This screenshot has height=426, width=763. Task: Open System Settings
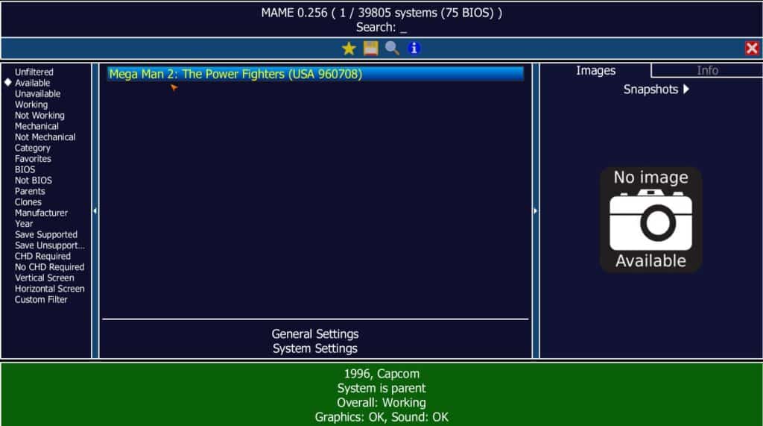315,348
